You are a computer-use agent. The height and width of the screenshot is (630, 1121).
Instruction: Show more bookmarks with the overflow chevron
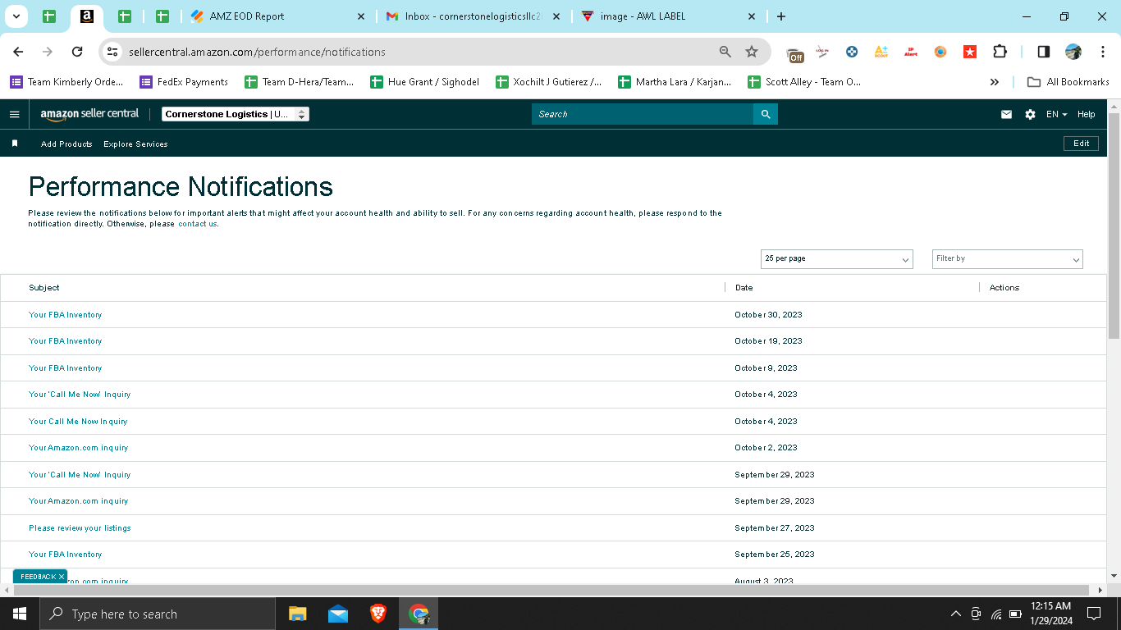coord(995,82)
